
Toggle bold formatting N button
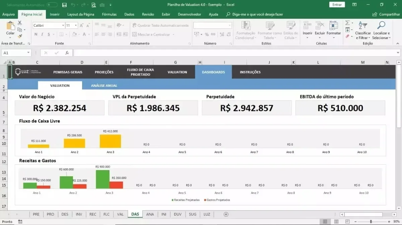tap(36, 34)
